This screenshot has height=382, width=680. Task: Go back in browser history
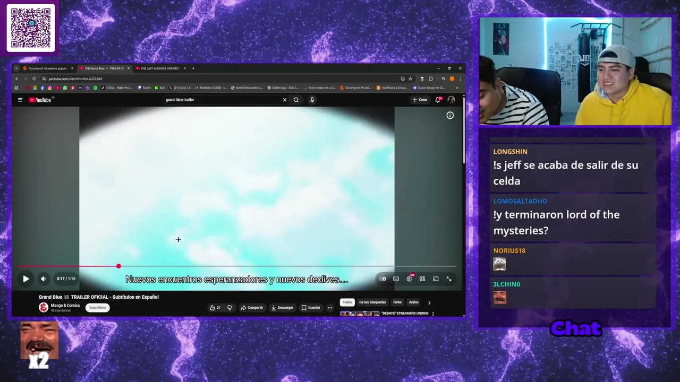coord(16,79)
